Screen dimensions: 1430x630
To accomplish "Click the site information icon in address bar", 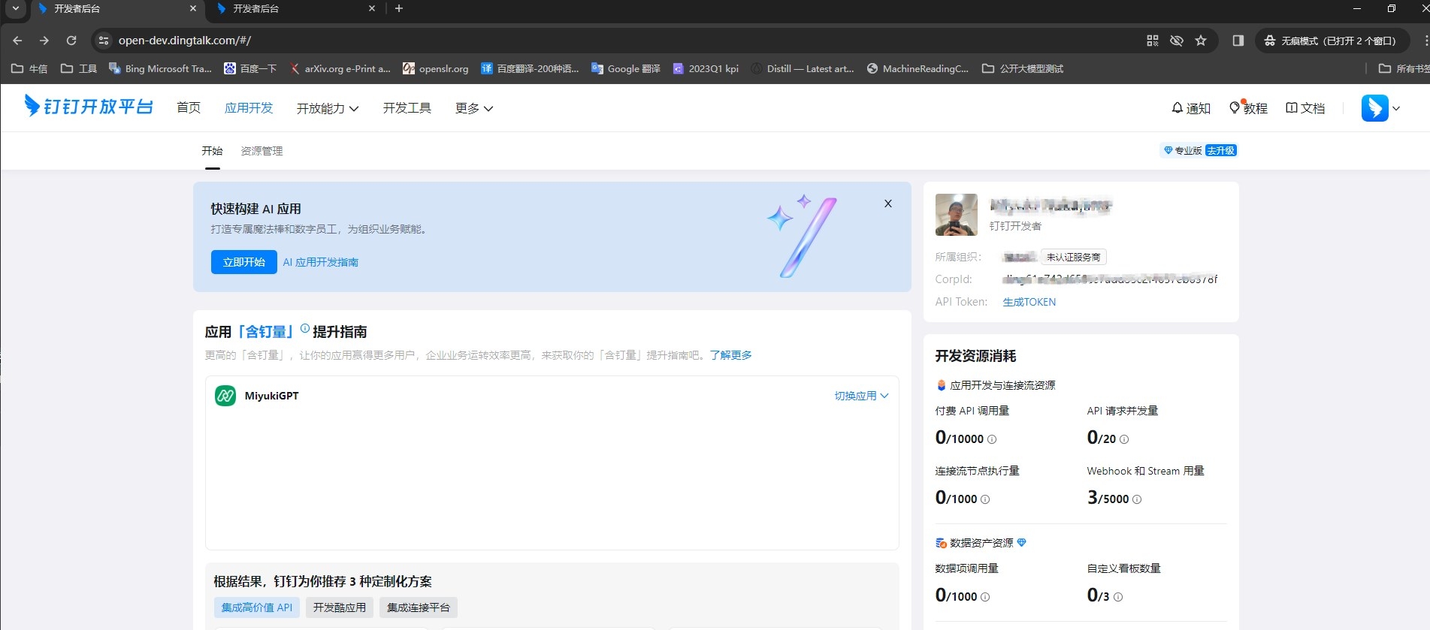I will point(104,41).
